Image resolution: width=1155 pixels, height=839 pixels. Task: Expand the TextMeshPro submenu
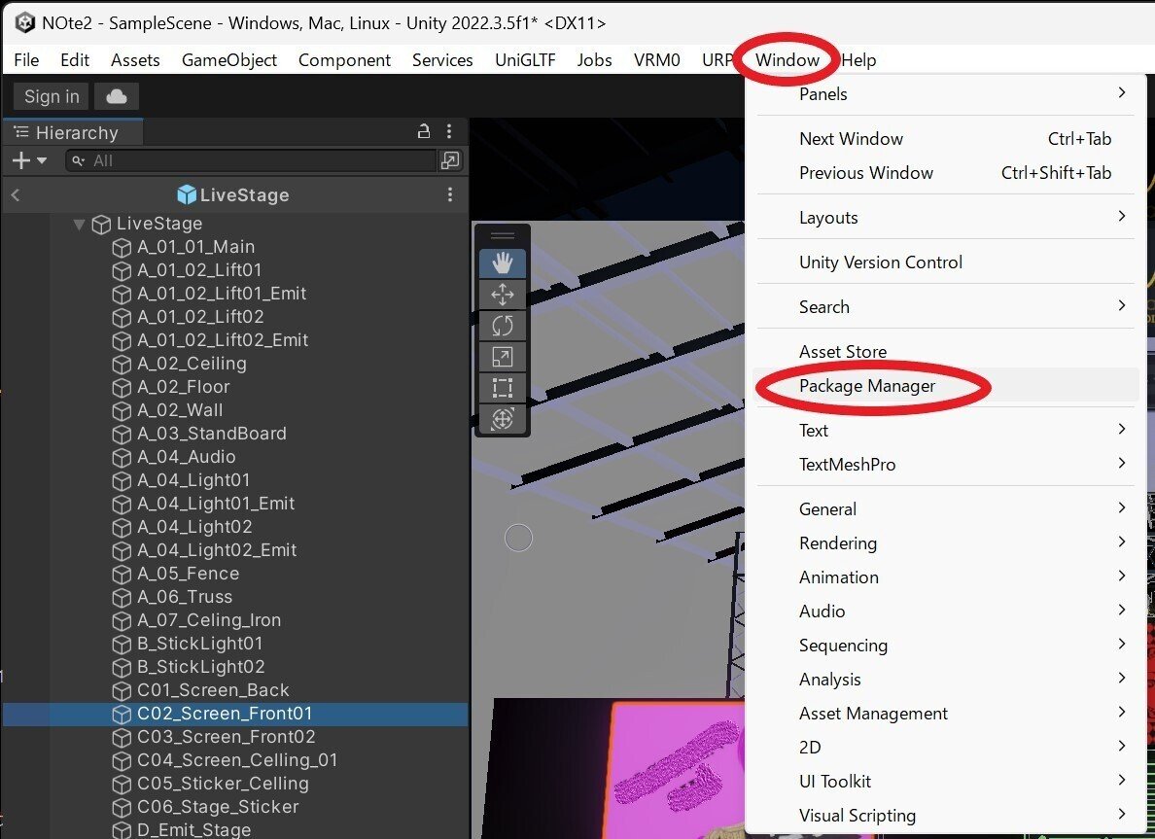tap(948, 464)
